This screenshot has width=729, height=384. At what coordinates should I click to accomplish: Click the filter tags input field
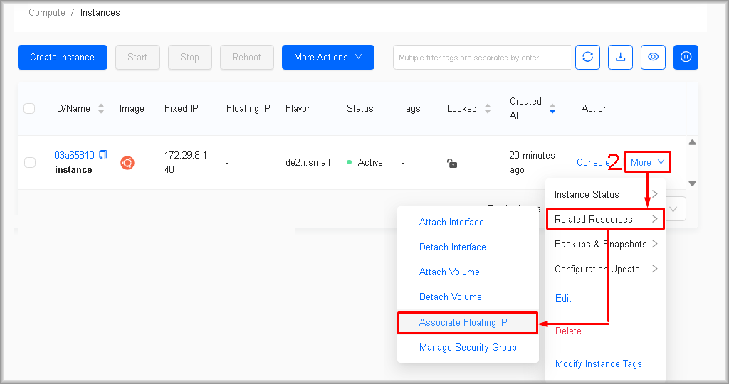(x=482, y=58)
